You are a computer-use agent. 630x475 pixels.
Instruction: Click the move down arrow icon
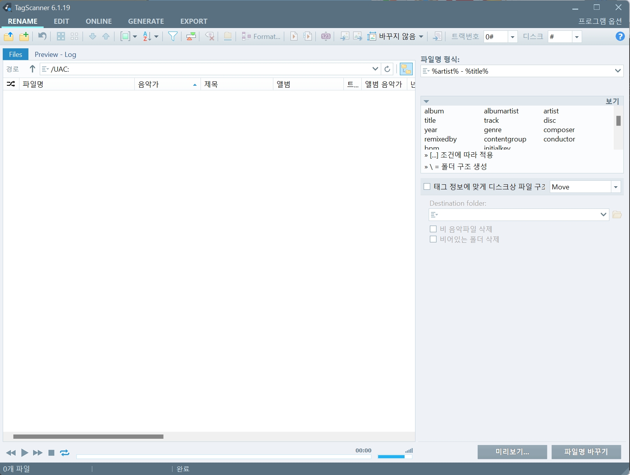[x=92, y=37]
